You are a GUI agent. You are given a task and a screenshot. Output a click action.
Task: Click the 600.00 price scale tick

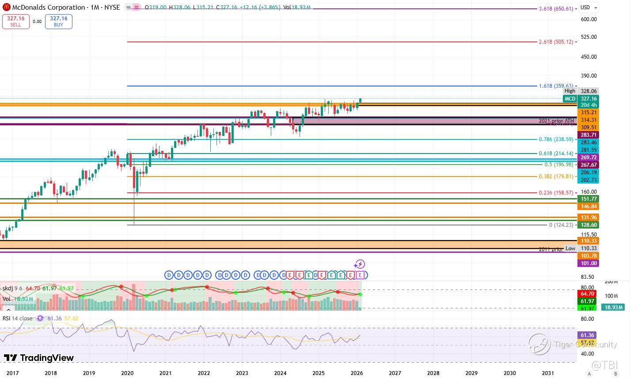[x=589, y=19]
